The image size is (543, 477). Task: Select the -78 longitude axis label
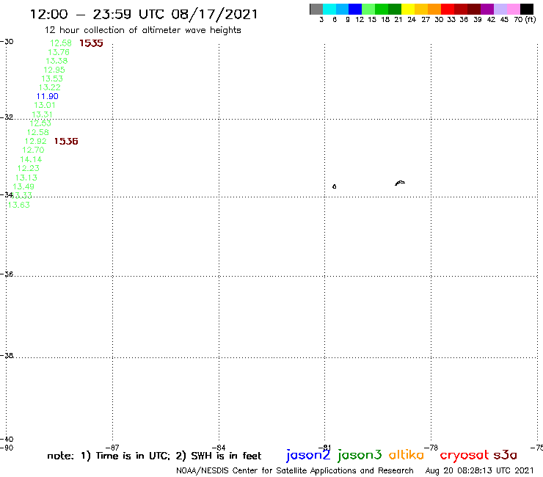(x=431, y=448)
